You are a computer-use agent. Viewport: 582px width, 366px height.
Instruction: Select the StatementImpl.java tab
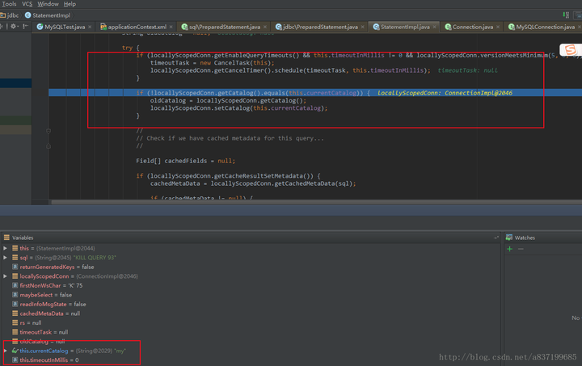coord(405,27)
